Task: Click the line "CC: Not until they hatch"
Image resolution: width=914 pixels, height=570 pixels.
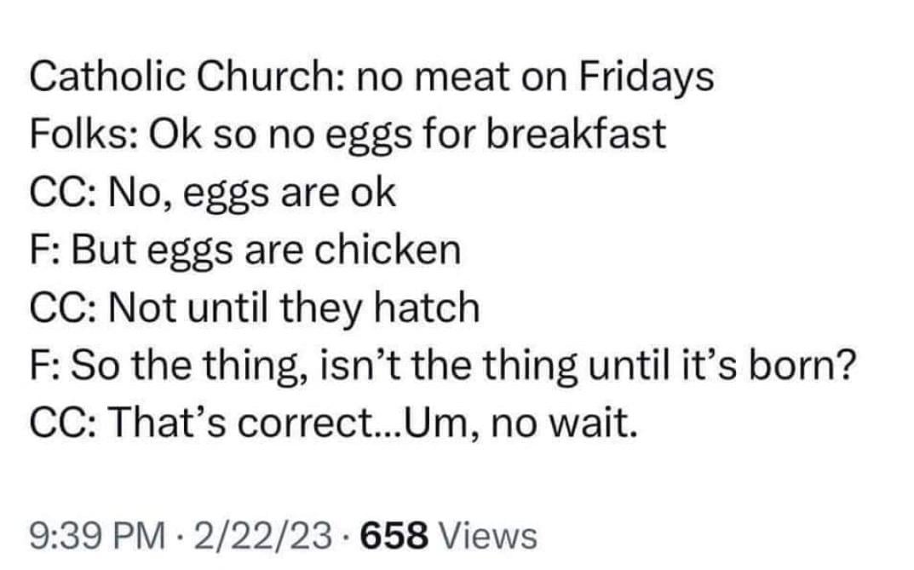Action: 255,308
